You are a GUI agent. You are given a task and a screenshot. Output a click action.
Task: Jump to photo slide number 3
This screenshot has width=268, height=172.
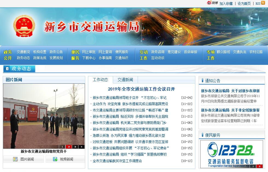tap(75, 147)
